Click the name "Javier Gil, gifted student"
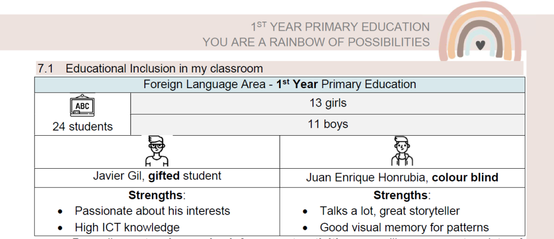 157,176
